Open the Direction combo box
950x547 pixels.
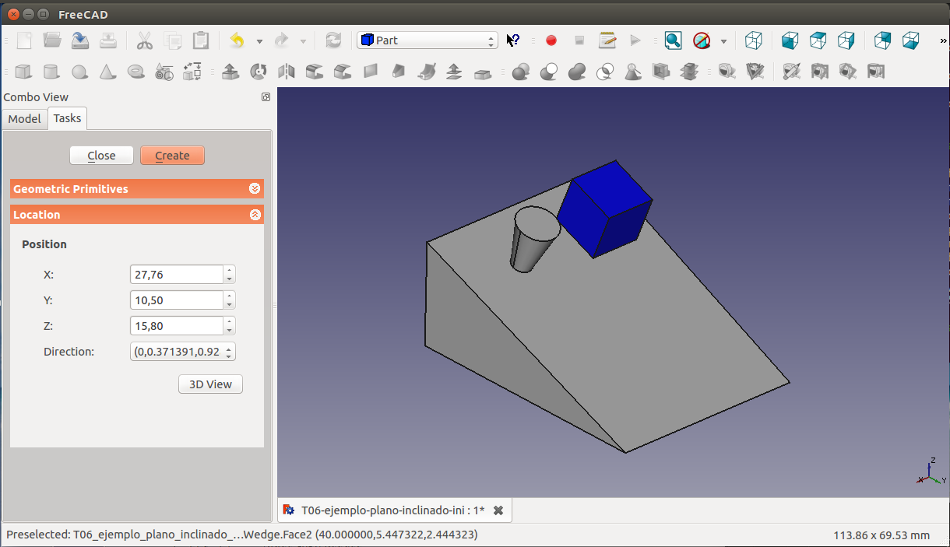[182, 352]
